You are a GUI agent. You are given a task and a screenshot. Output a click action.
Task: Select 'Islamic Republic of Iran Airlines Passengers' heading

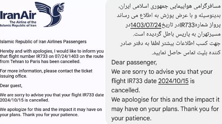[x=43, y=42]
